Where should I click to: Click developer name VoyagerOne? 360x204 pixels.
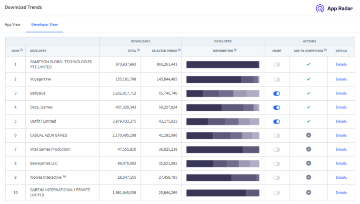point(40,79)
